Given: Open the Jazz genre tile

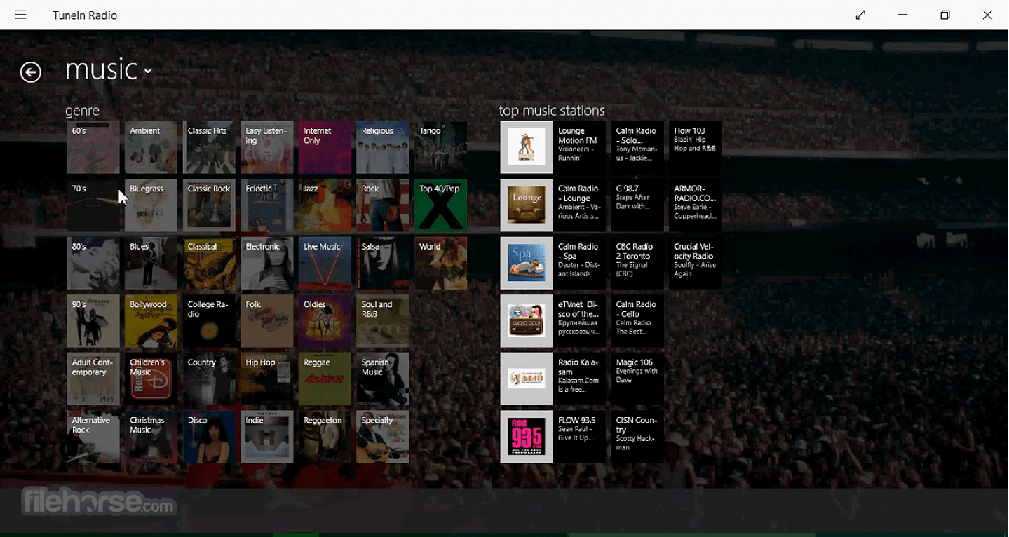Looking at the screenshot, I should 325,205.
